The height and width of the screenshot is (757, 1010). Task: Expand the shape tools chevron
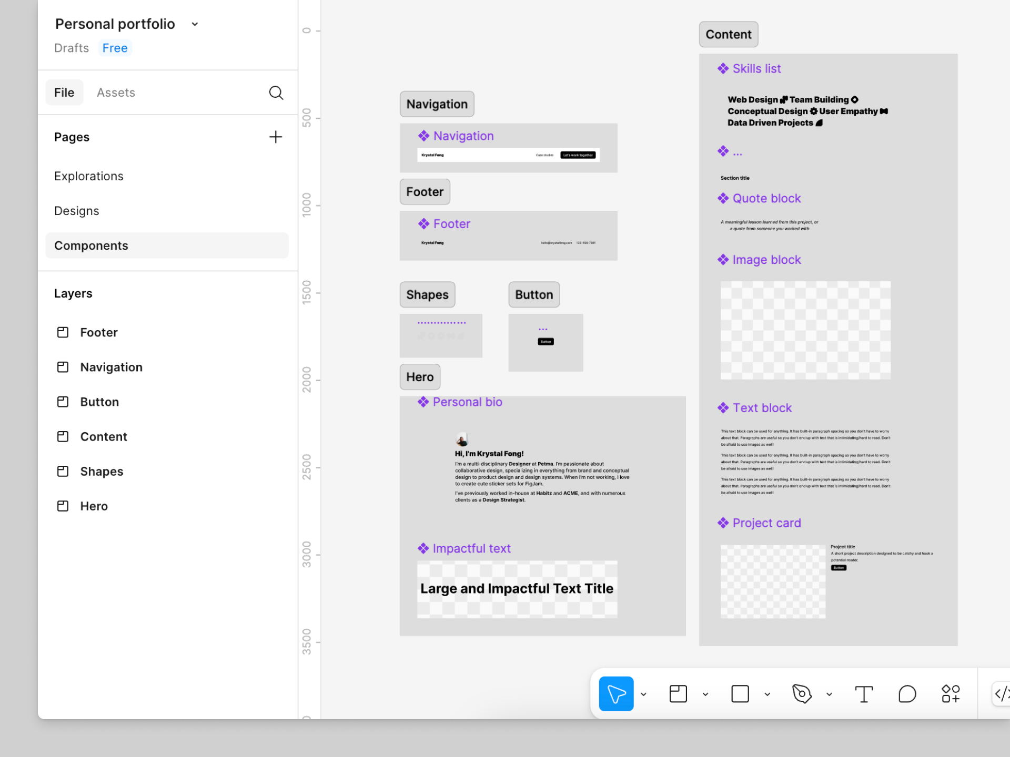coord(767,694)
